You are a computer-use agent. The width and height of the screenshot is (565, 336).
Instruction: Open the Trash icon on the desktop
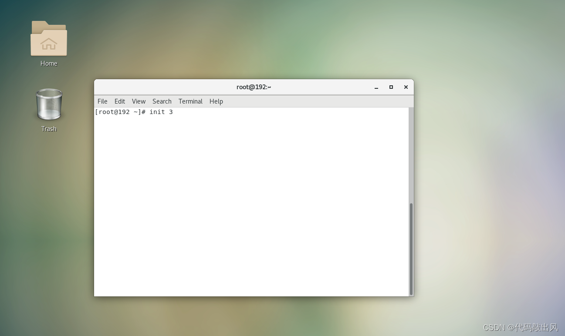(x=48, y=104)
